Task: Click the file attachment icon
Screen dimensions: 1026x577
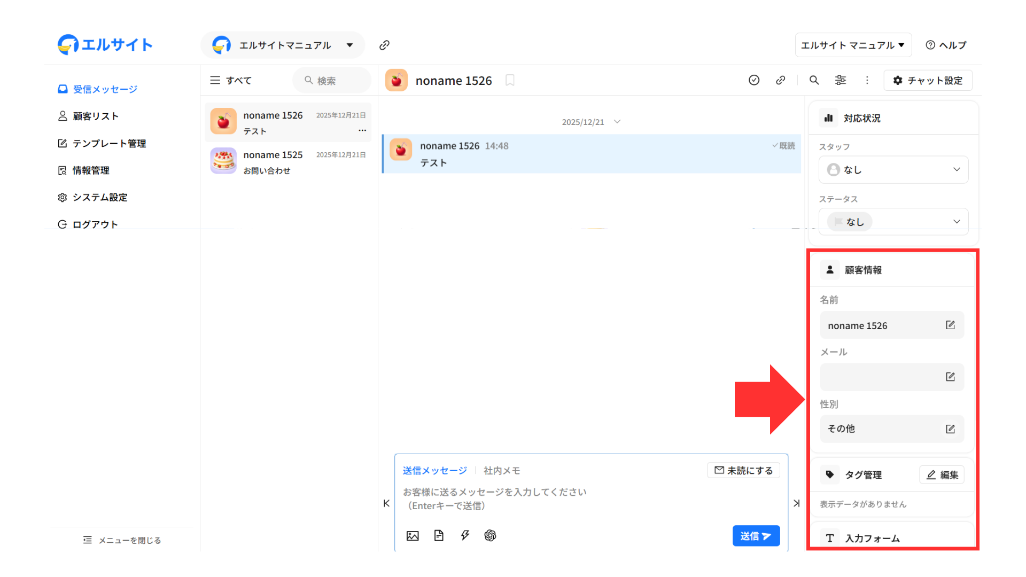Action: pos(439,535)
